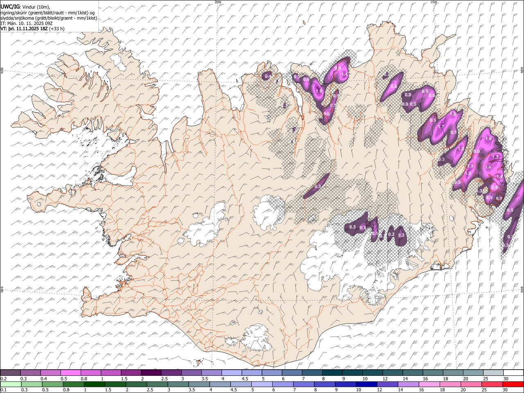Click the valid time line 'VT: þri. 11.11.2025 18Z (+33 h)'
Screen dimensions: 524x393
[32, 29]
